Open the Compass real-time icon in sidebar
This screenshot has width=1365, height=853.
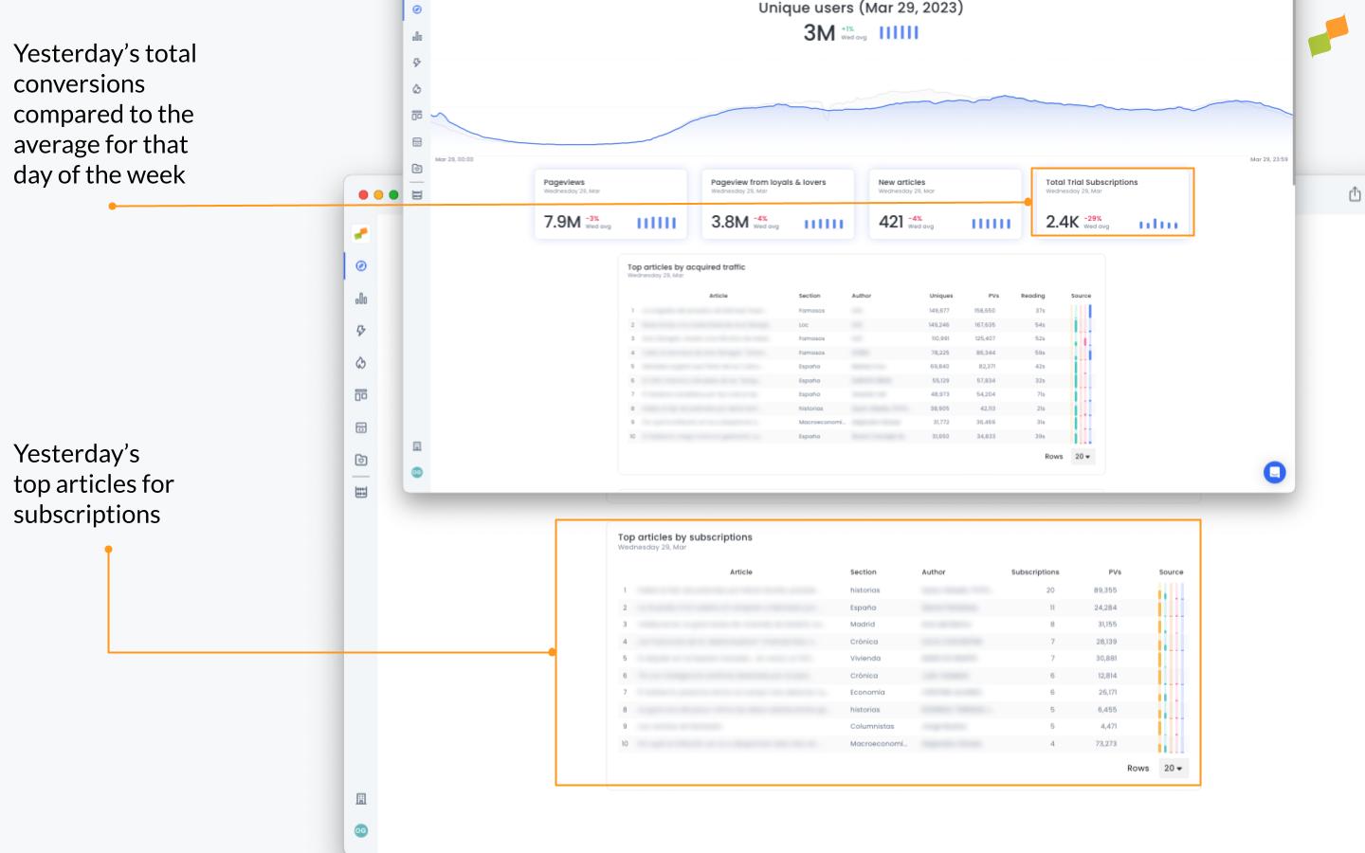(360, 266)
